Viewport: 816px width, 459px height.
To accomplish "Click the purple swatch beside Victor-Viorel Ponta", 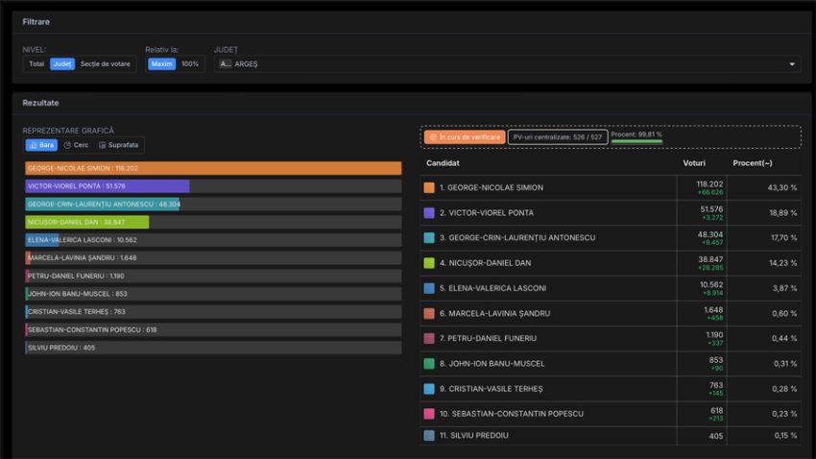I will tap(429, 212).
